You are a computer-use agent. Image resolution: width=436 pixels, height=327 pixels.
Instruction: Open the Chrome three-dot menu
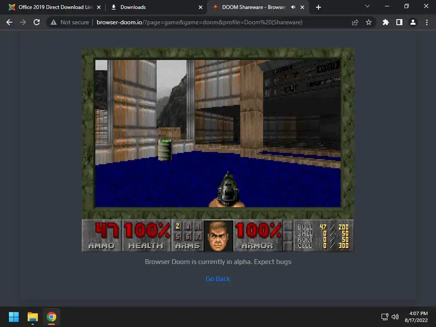click(427, 22)
